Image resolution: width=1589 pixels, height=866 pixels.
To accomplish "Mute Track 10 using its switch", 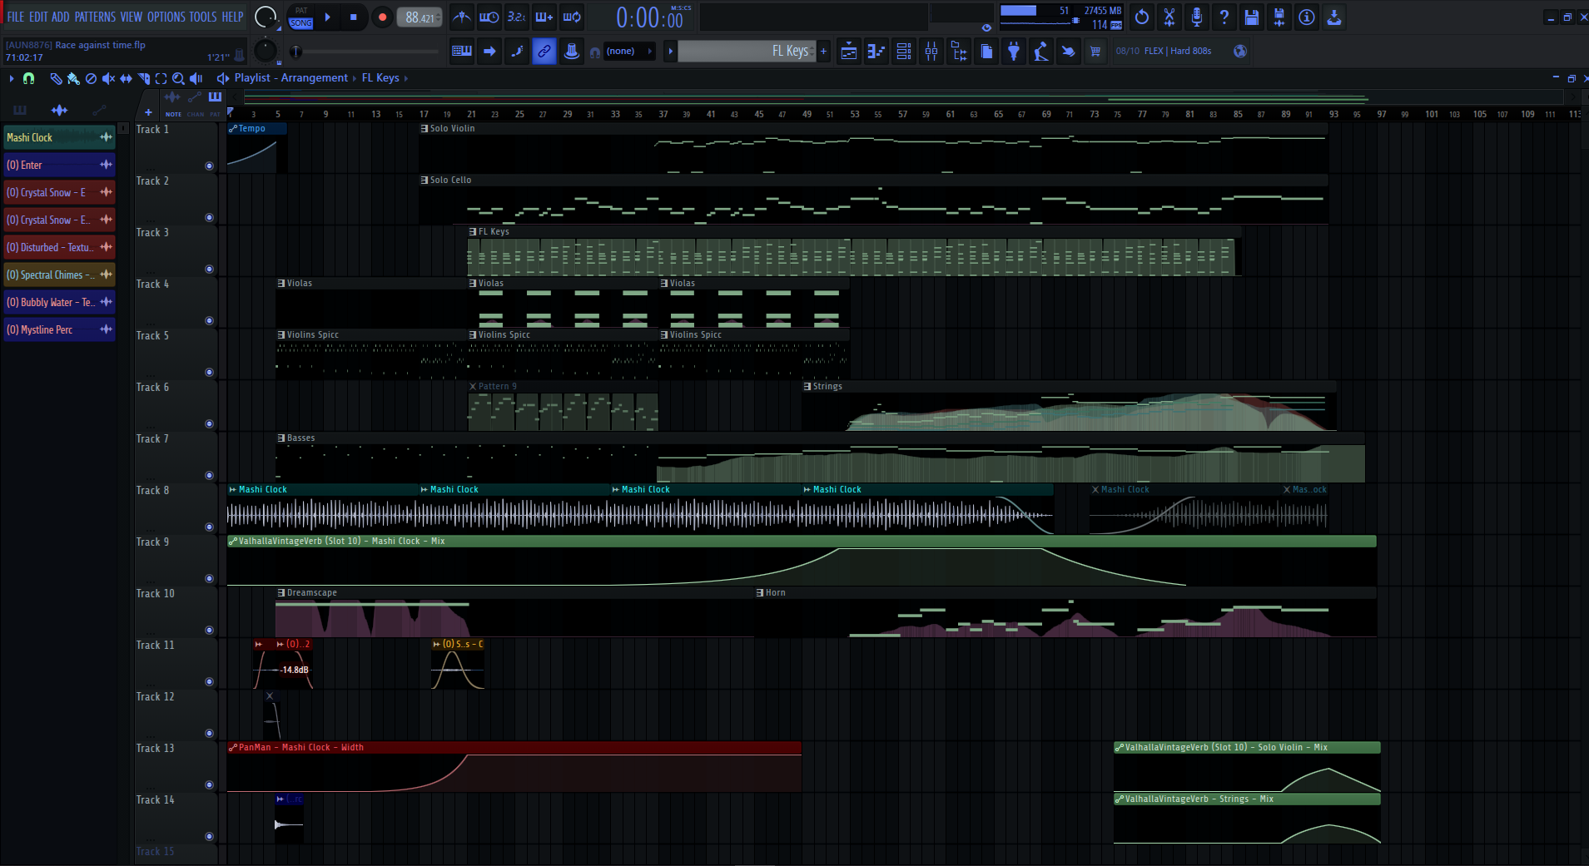I will click(x=209, y=630).
